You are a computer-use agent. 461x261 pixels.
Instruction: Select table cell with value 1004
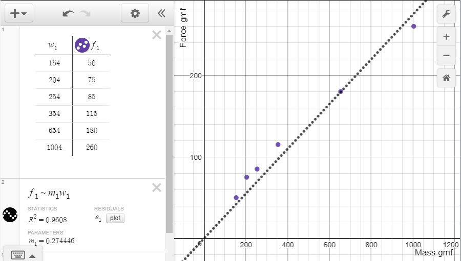(54, 147)
